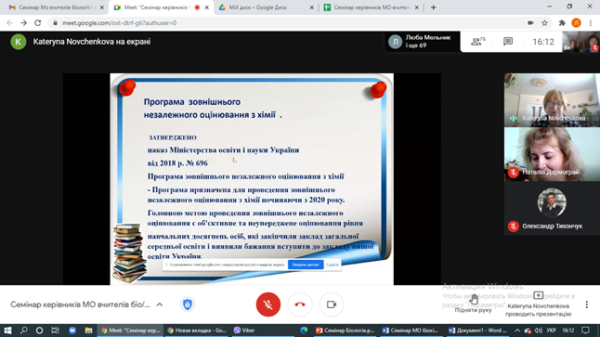This screenshot has height=337, width=600.
Task: Open Chrome profile avatar Л
Action: point(576,23)
